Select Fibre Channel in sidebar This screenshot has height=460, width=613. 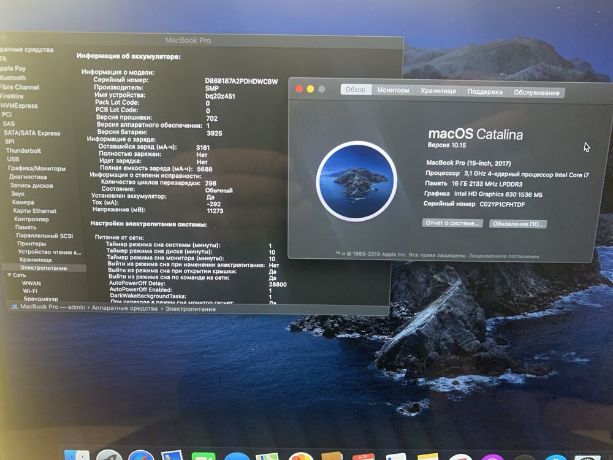pyautogui.click(x=20, y=87)
